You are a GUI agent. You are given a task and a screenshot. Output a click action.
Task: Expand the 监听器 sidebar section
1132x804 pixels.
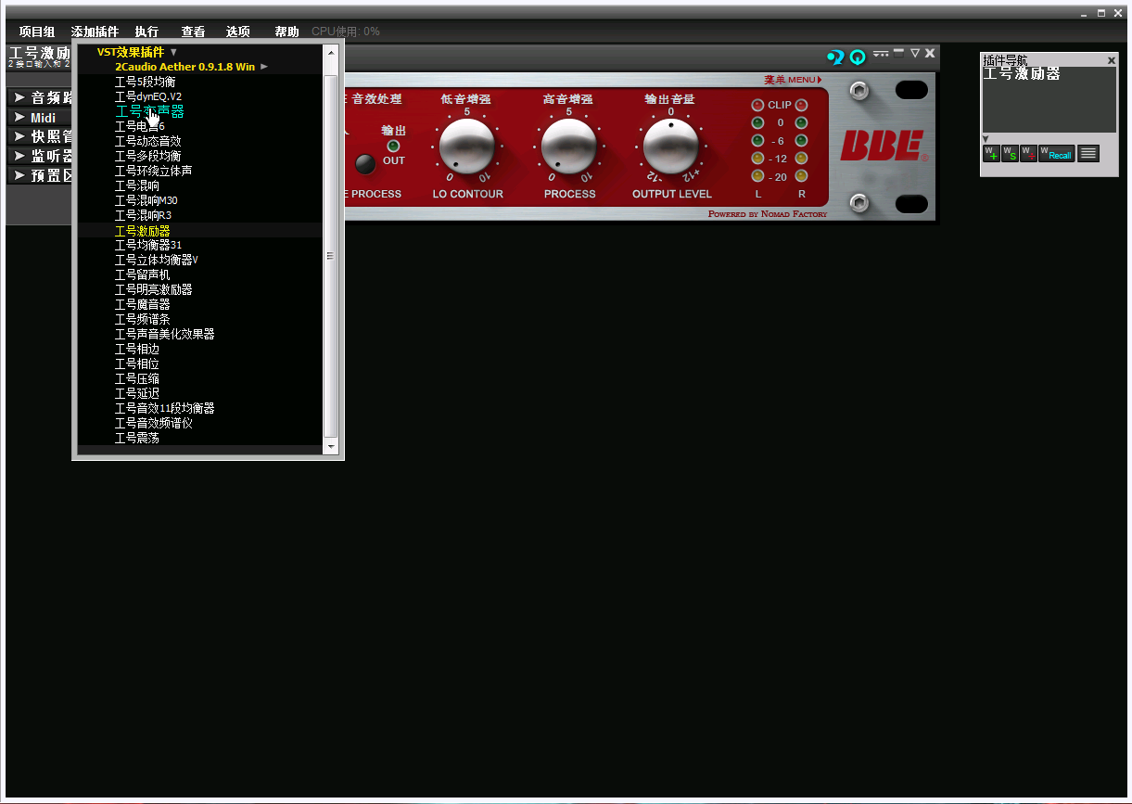pyautogui.click(x=40, y=156)
